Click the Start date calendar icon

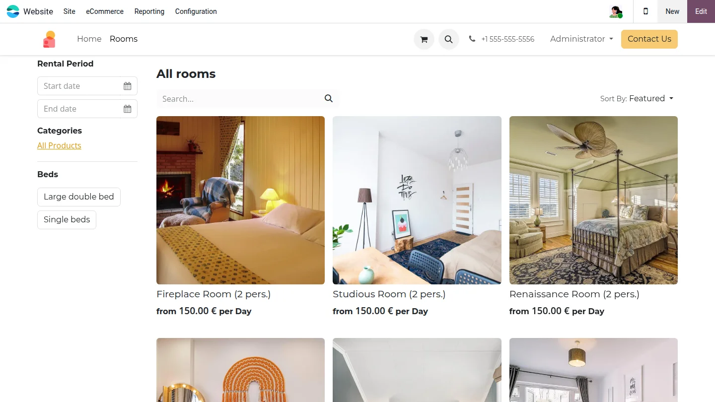pos(128,86)
